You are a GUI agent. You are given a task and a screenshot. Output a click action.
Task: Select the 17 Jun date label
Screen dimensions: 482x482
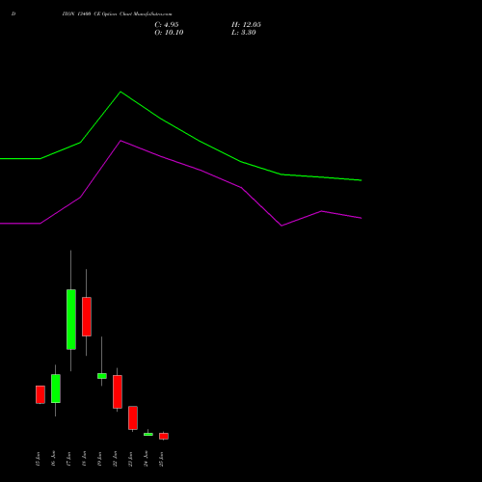[68, 459]
